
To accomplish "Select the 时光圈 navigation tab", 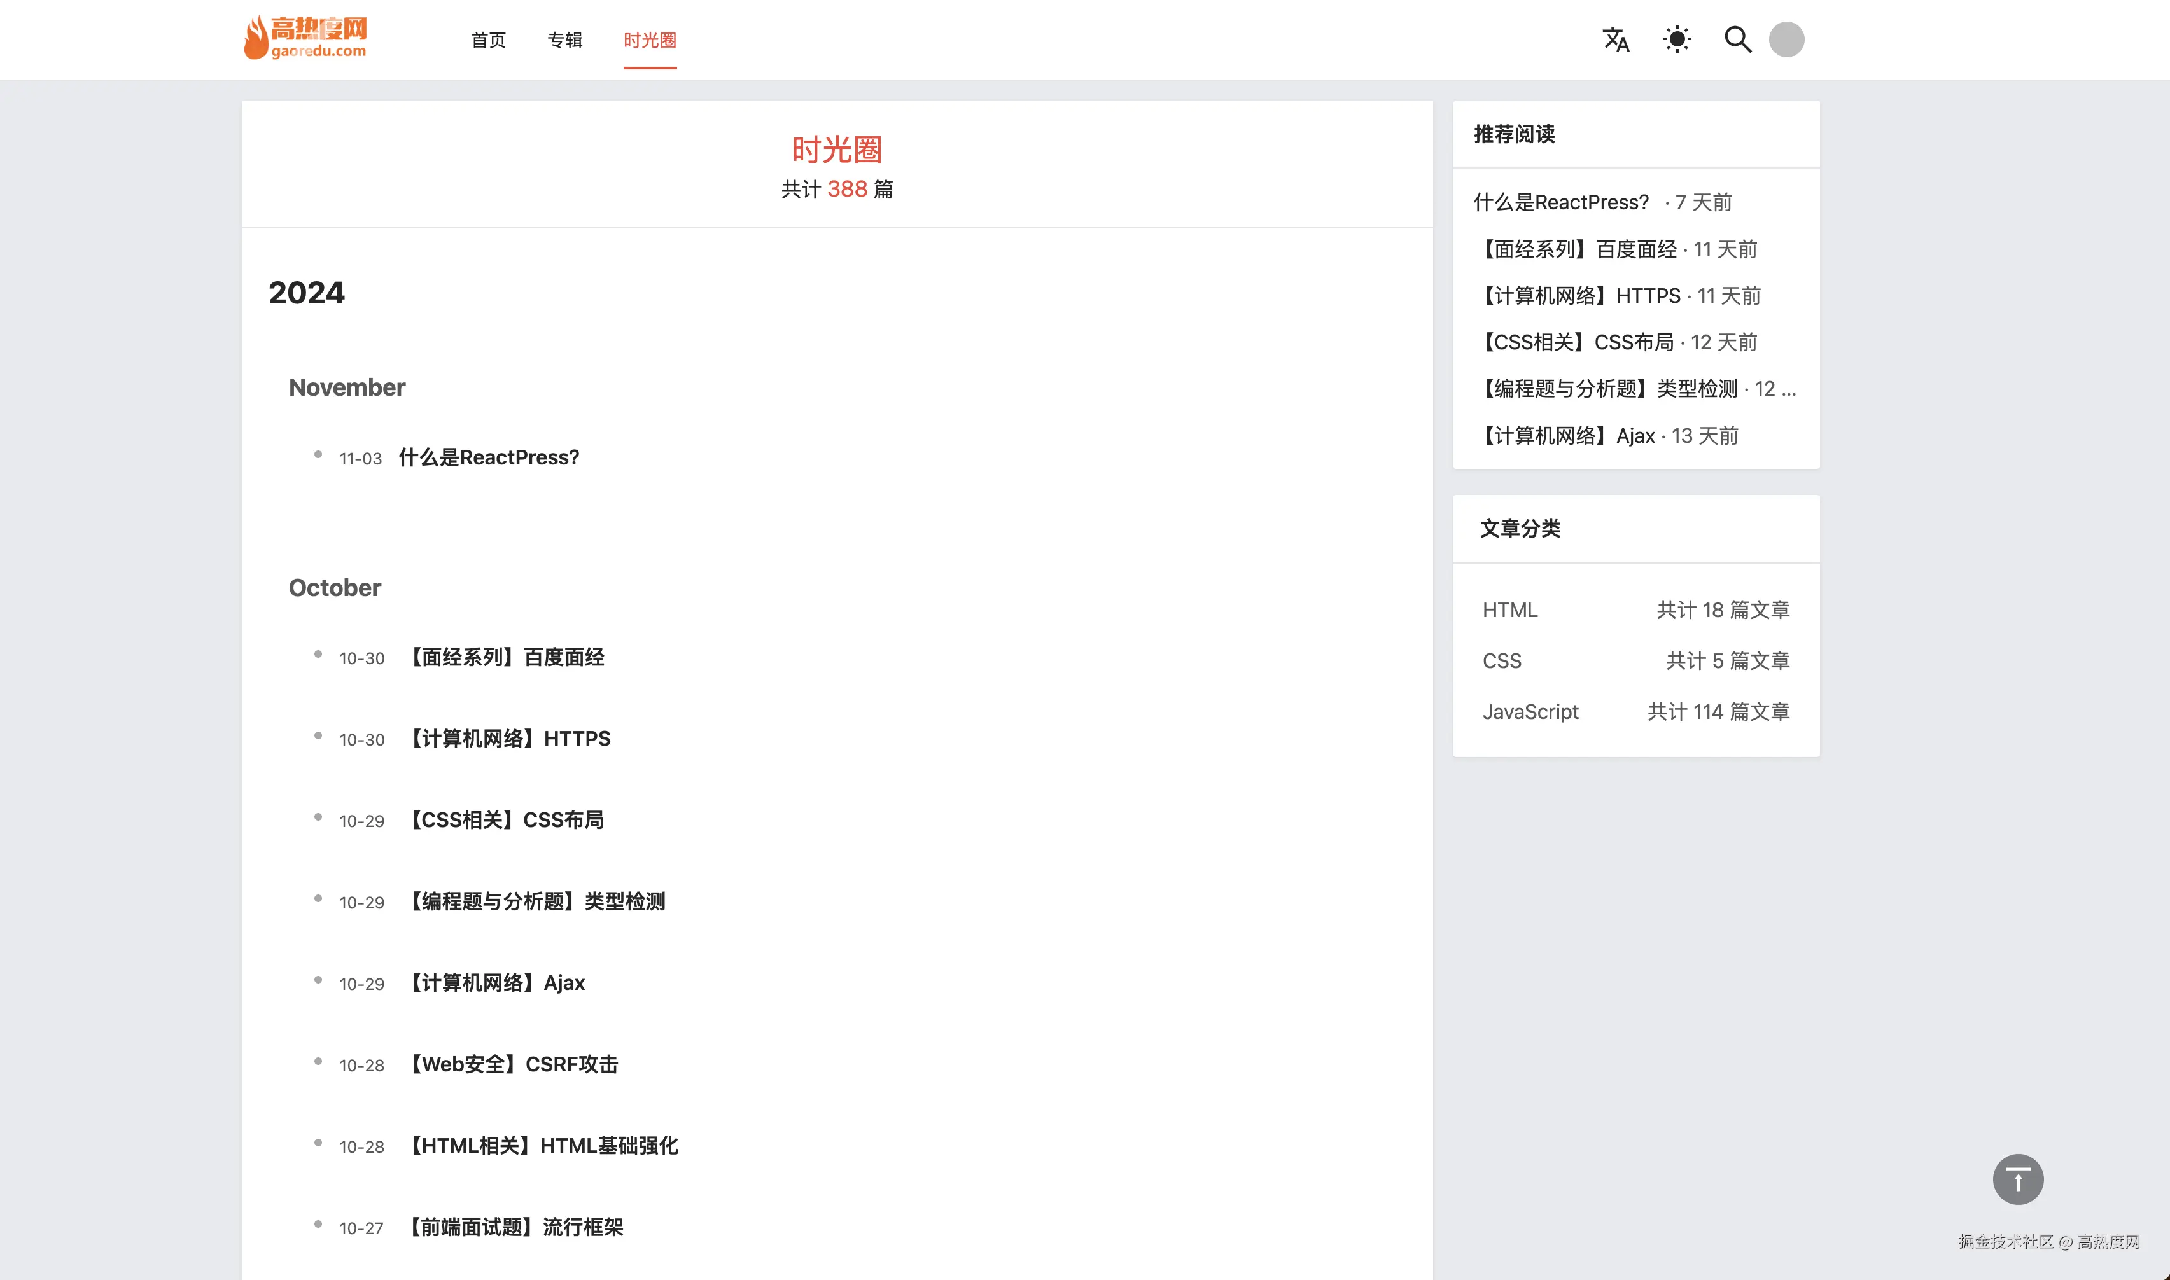I will pos(650,41).
